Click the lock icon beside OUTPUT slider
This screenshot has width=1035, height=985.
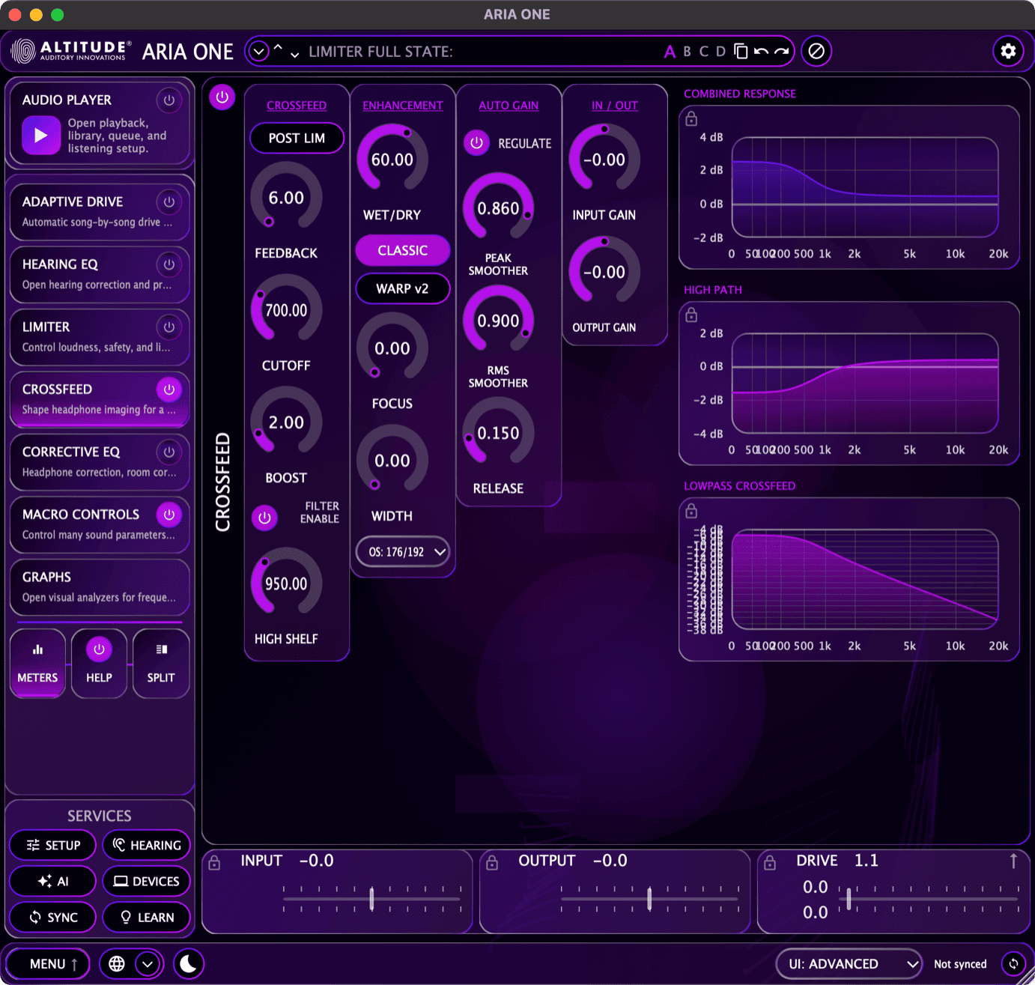coord(492,863)
